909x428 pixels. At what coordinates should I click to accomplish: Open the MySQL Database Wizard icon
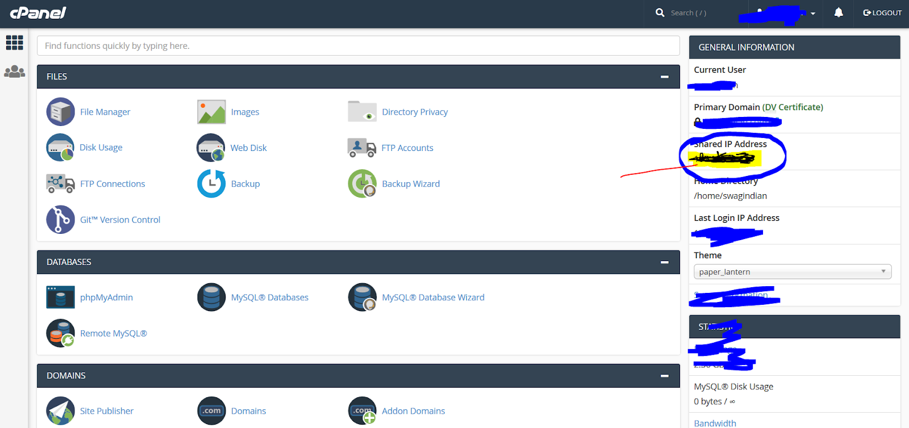(362, 297)
